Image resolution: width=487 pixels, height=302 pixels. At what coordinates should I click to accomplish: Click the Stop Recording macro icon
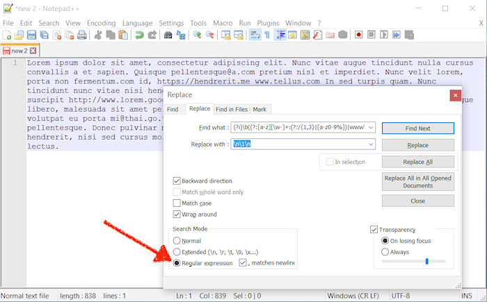pos(371,35)
